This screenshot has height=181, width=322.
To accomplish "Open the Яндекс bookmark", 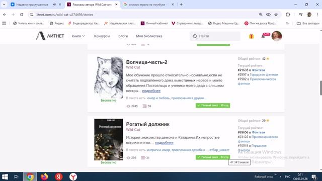I will coord(57,24).
